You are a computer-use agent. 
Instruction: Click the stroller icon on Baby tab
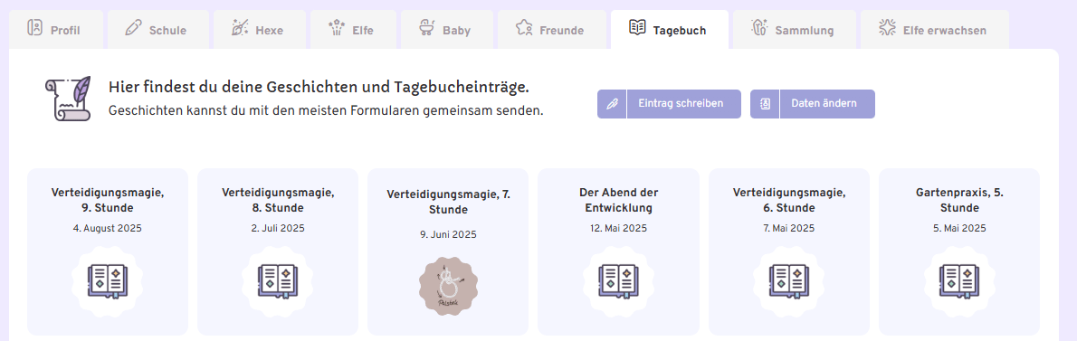[x=427, y=28]
